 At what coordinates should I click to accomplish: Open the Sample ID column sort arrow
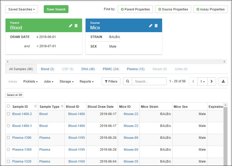click(35, 106)
